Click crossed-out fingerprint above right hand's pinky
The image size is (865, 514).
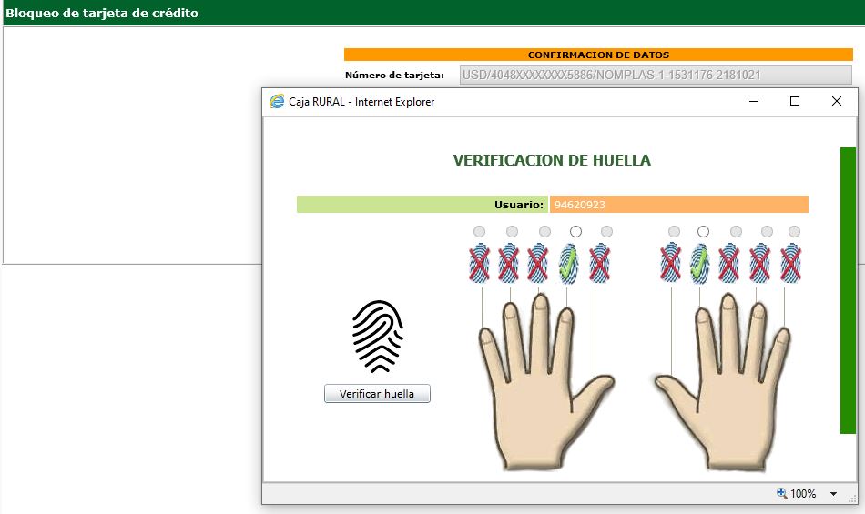coord(790,262)
